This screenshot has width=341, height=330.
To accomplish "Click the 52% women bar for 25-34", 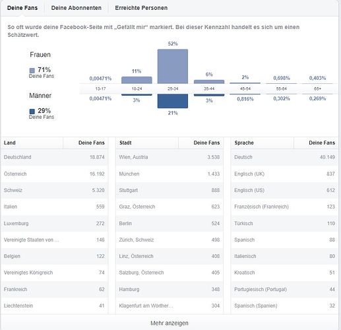I will (173, 67).
